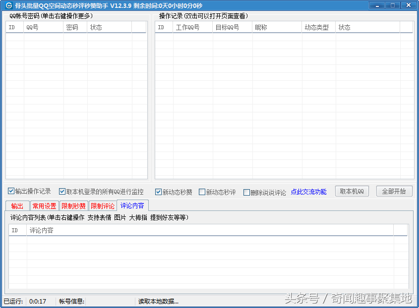Image resolution: width=419 pixels, height=308 pixels.
Task: Select the 限制评论 tab
Action: 103,206
